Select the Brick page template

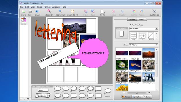(134, 36)
